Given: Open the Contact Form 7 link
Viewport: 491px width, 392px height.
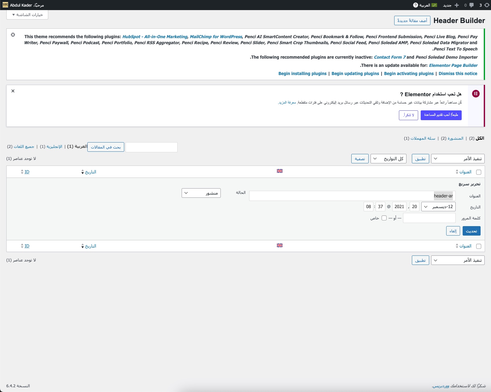Looking at the screenshot, I should 390,57.
